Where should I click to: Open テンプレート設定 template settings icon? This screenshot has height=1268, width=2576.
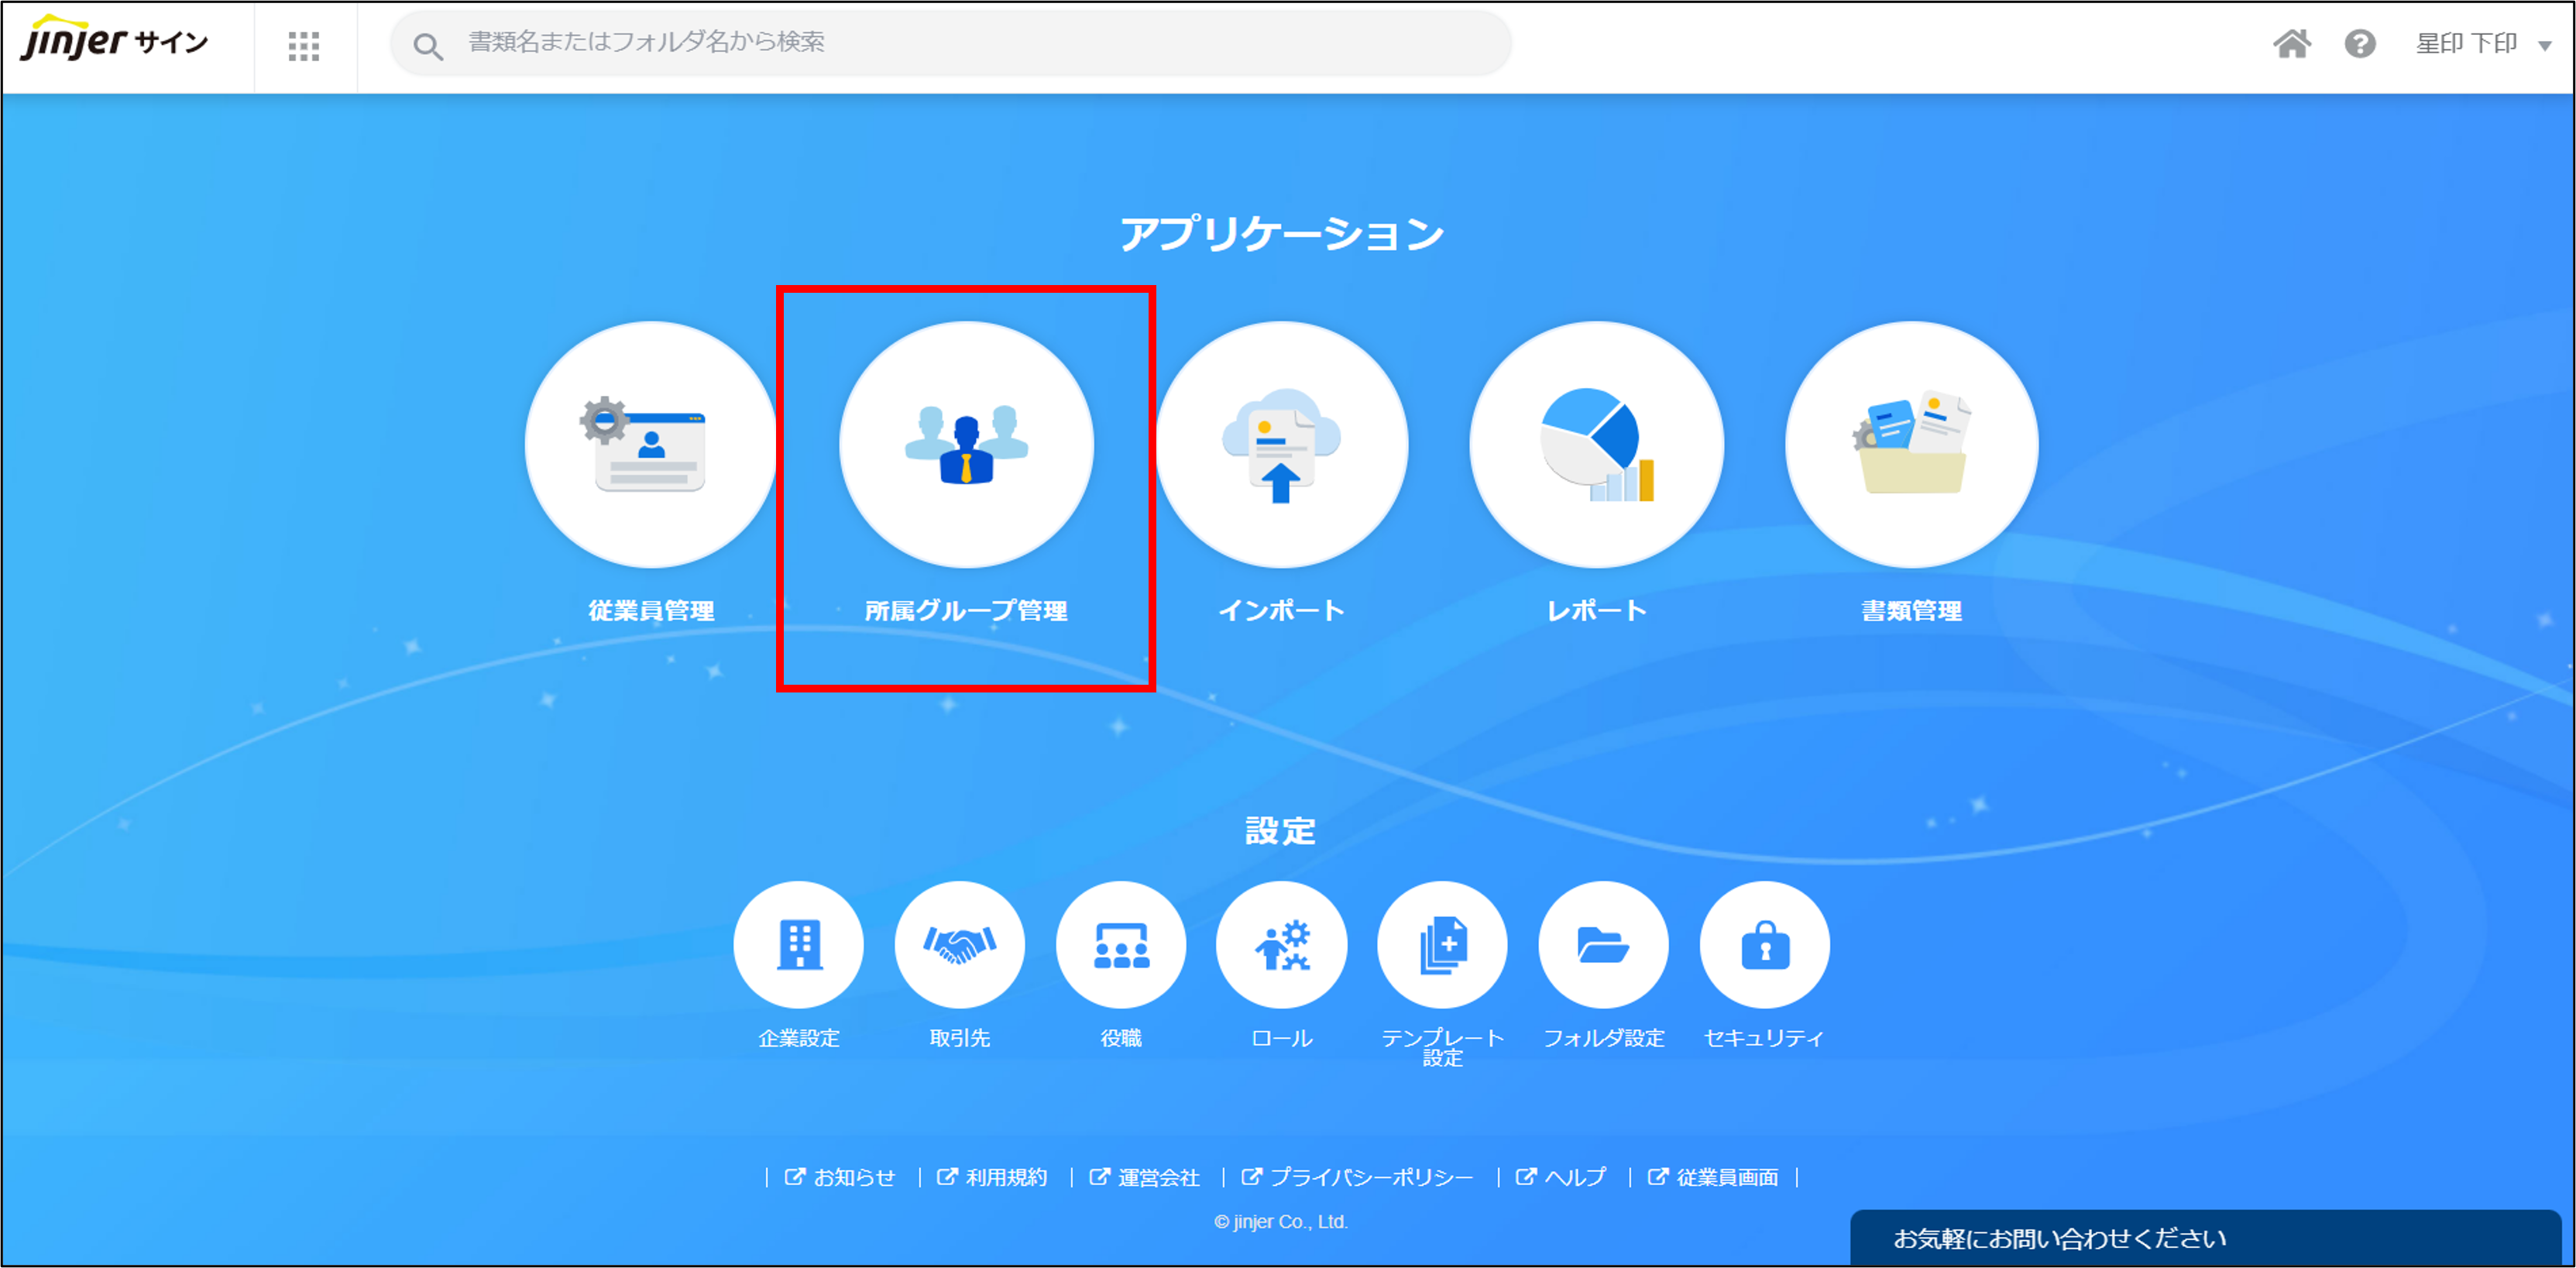[1442, 945]
